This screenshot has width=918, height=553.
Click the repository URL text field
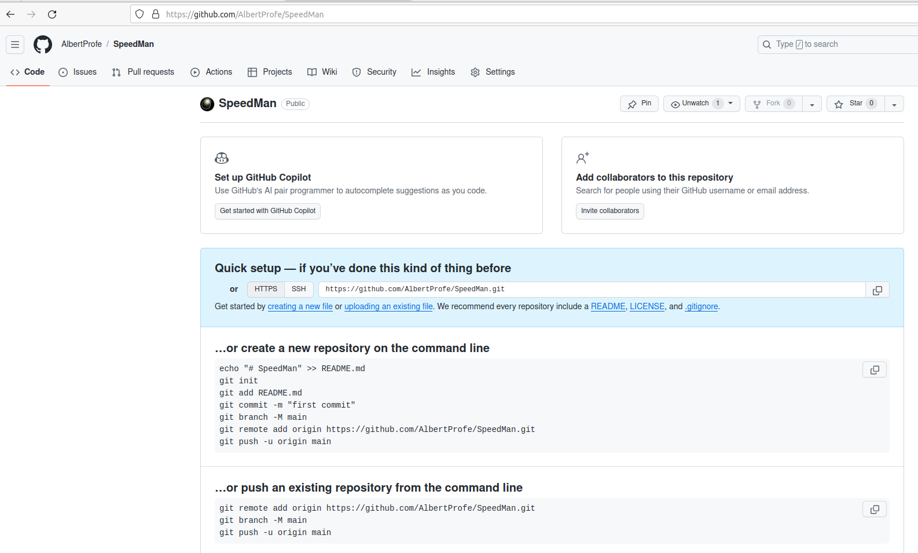592,290
